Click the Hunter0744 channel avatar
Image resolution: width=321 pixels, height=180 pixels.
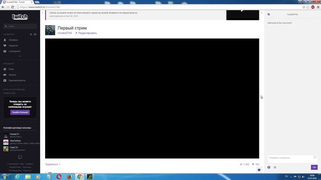[50, 30]
